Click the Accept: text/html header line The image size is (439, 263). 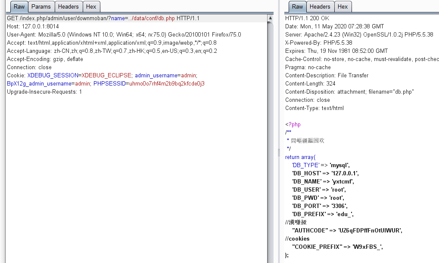[112, 43]
